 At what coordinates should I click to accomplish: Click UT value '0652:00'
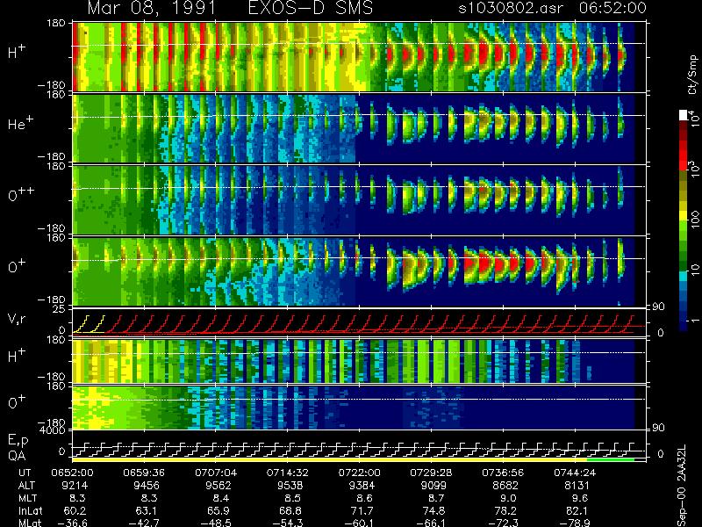pyautogui.click(x=72, y=473)
